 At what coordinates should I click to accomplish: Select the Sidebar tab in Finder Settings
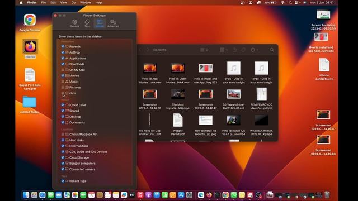(100, 23)
